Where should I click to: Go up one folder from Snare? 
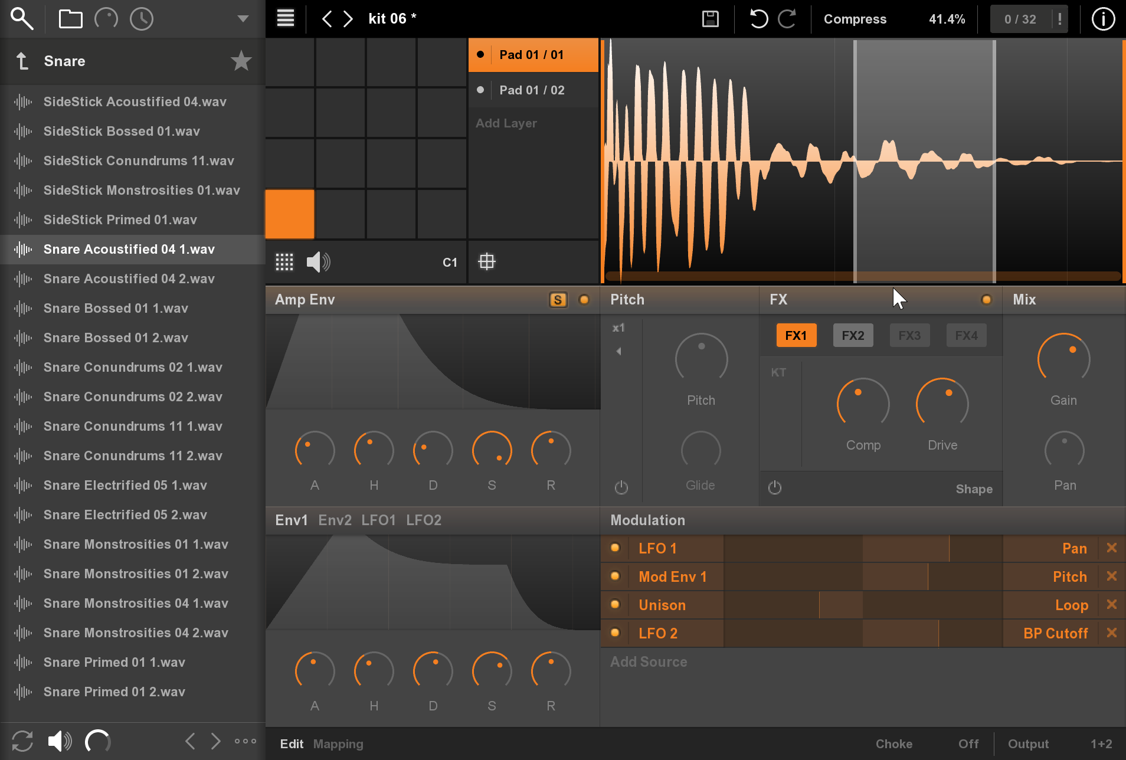tap(22, 61)
